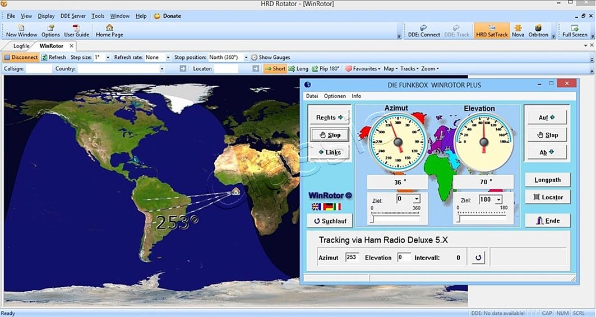Click DDE: Connect toolbar button
This screenshot has width=596, height=317.
[x=424, y=31]
